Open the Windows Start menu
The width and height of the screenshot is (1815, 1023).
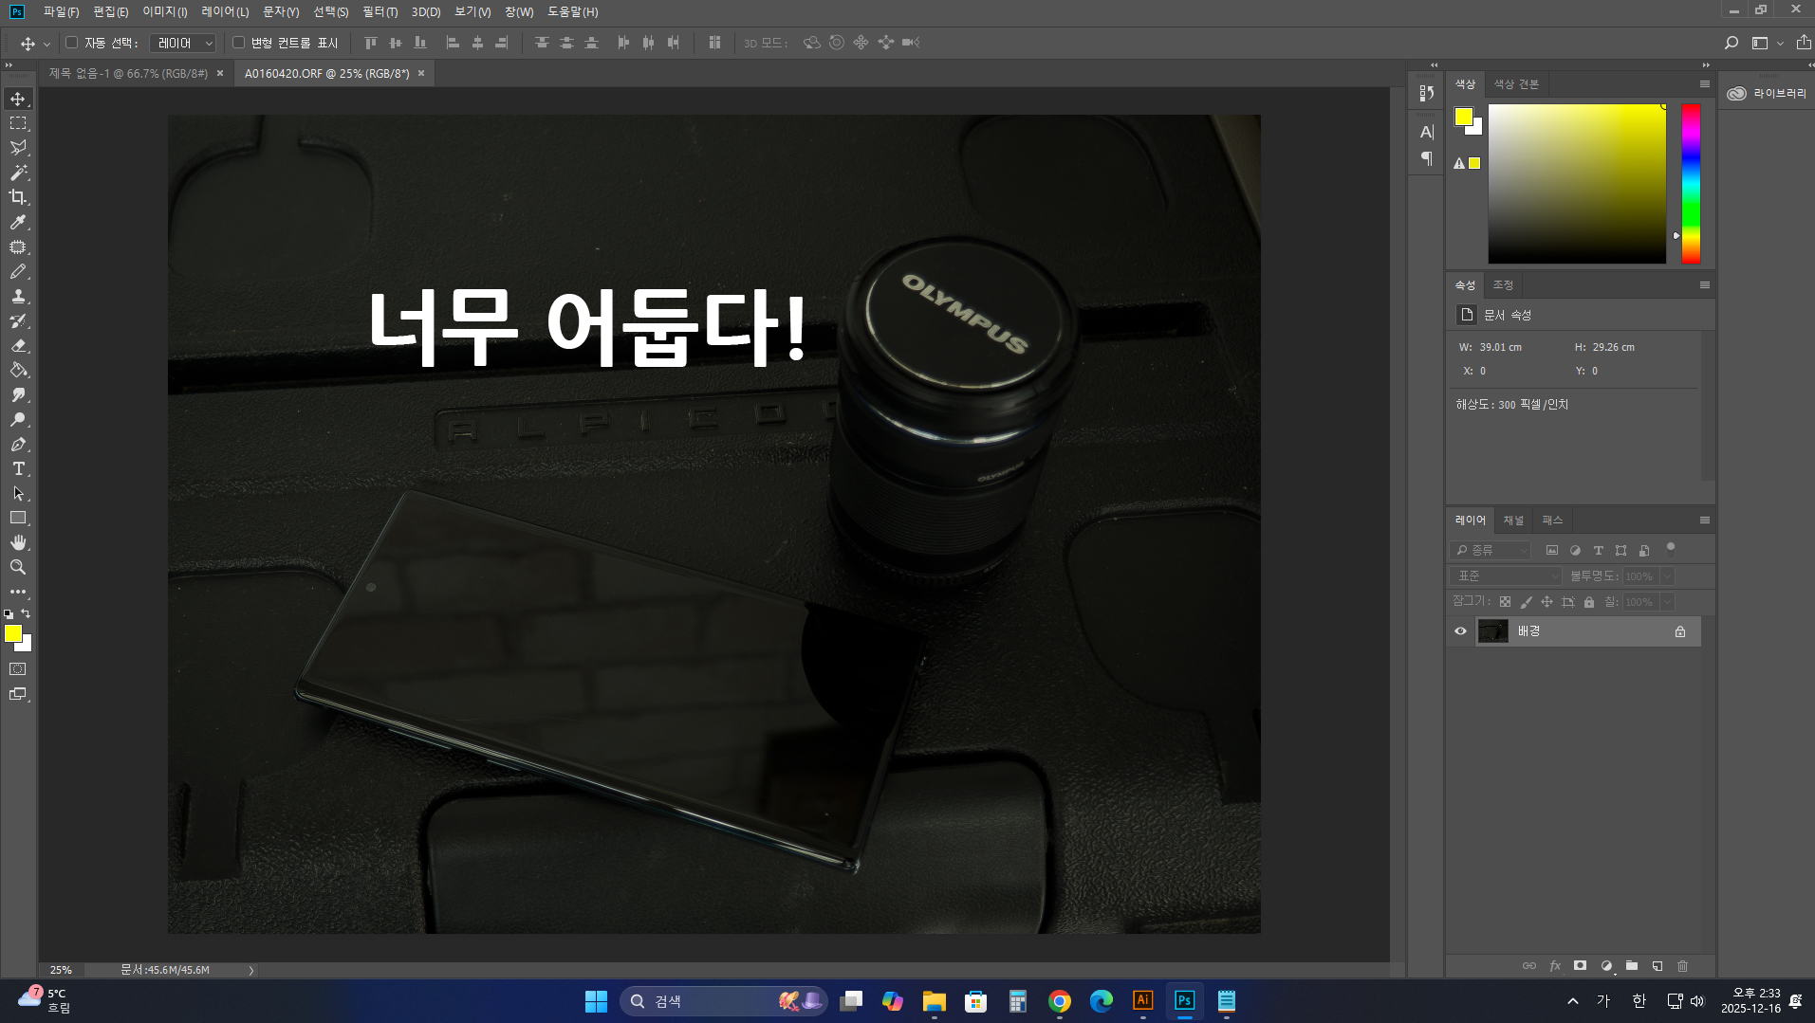click(596, 1000)
